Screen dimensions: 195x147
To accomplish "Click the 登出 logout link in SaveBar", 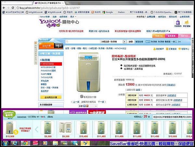I will (x=50, y=117).
